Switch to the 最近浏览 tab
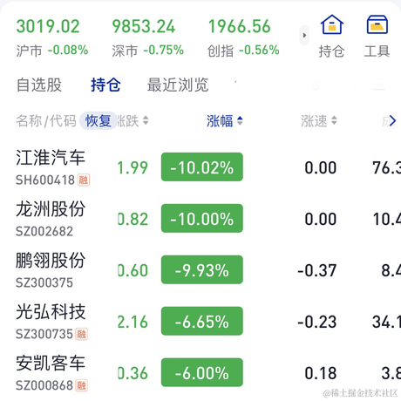 pyautogui.click(x=178, y=85)
